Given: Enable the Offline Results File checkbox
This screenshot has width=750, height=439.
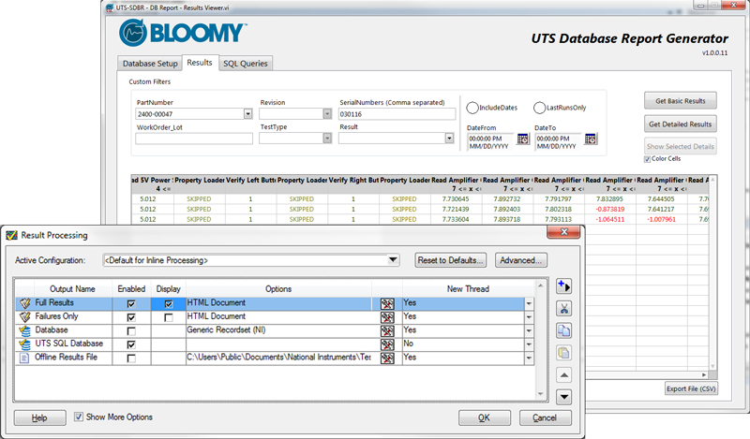Looking at the screenshot, I should pyautogui.click(x=131, y=359).
